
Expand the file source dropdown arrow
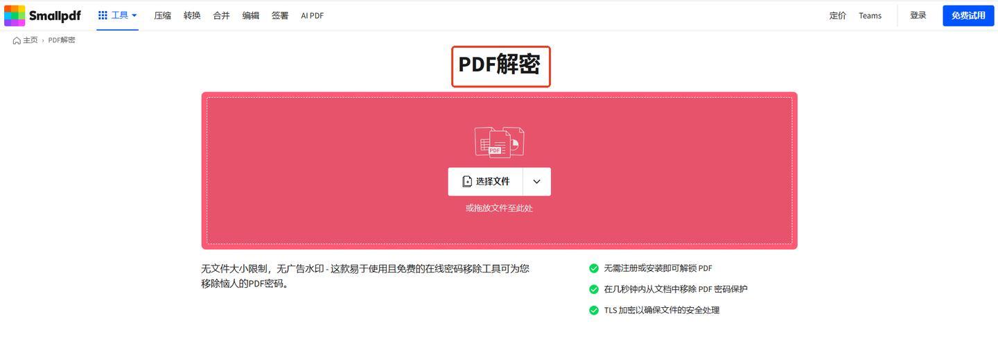click(x=536, y=182)
